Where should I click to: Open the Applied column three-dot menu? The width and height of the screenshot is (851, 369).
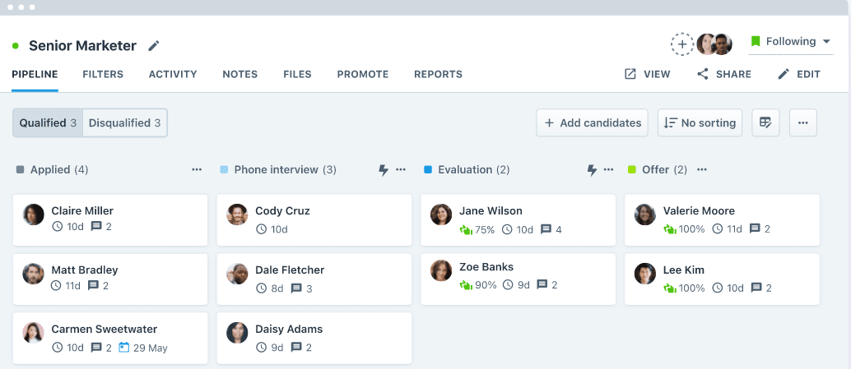[x=197, y=170]
